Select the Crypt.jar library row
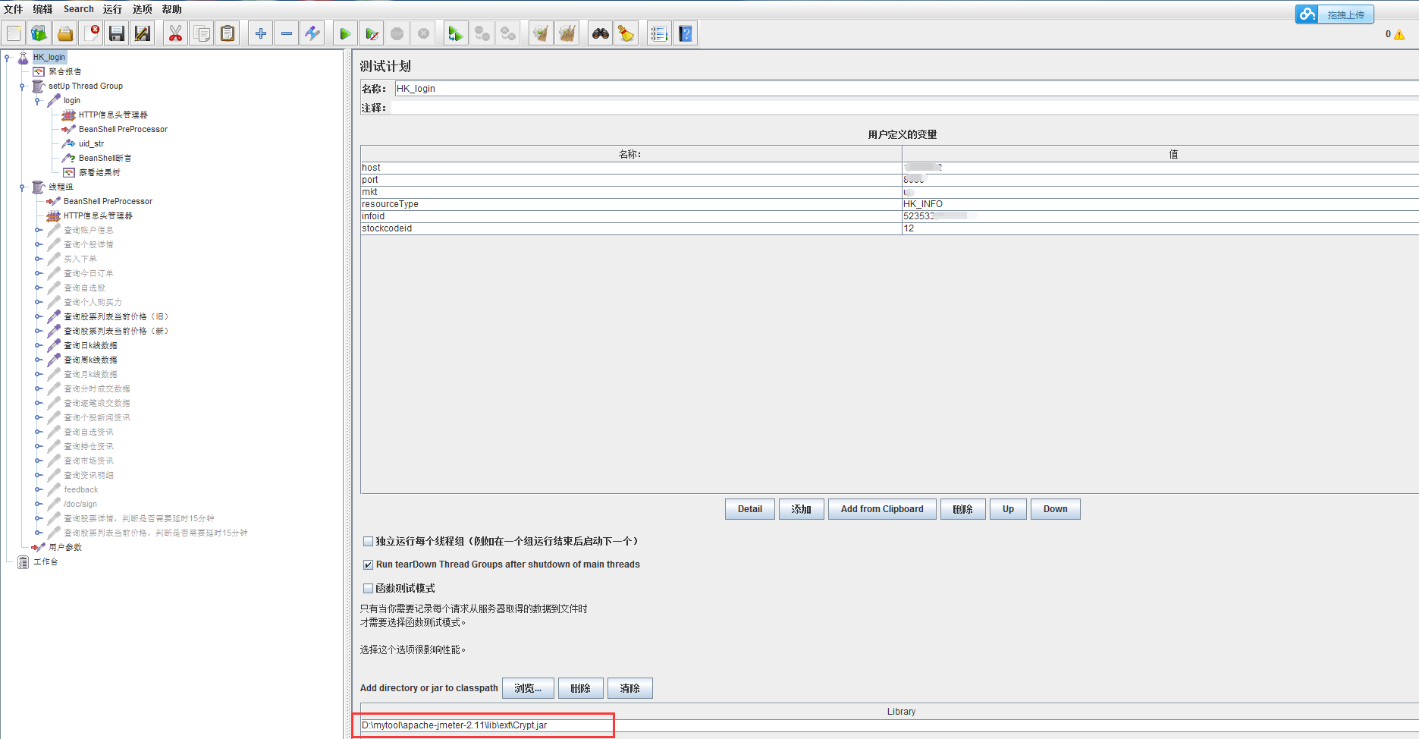The height and width of the screenshot is (739, 1419). 889,725
